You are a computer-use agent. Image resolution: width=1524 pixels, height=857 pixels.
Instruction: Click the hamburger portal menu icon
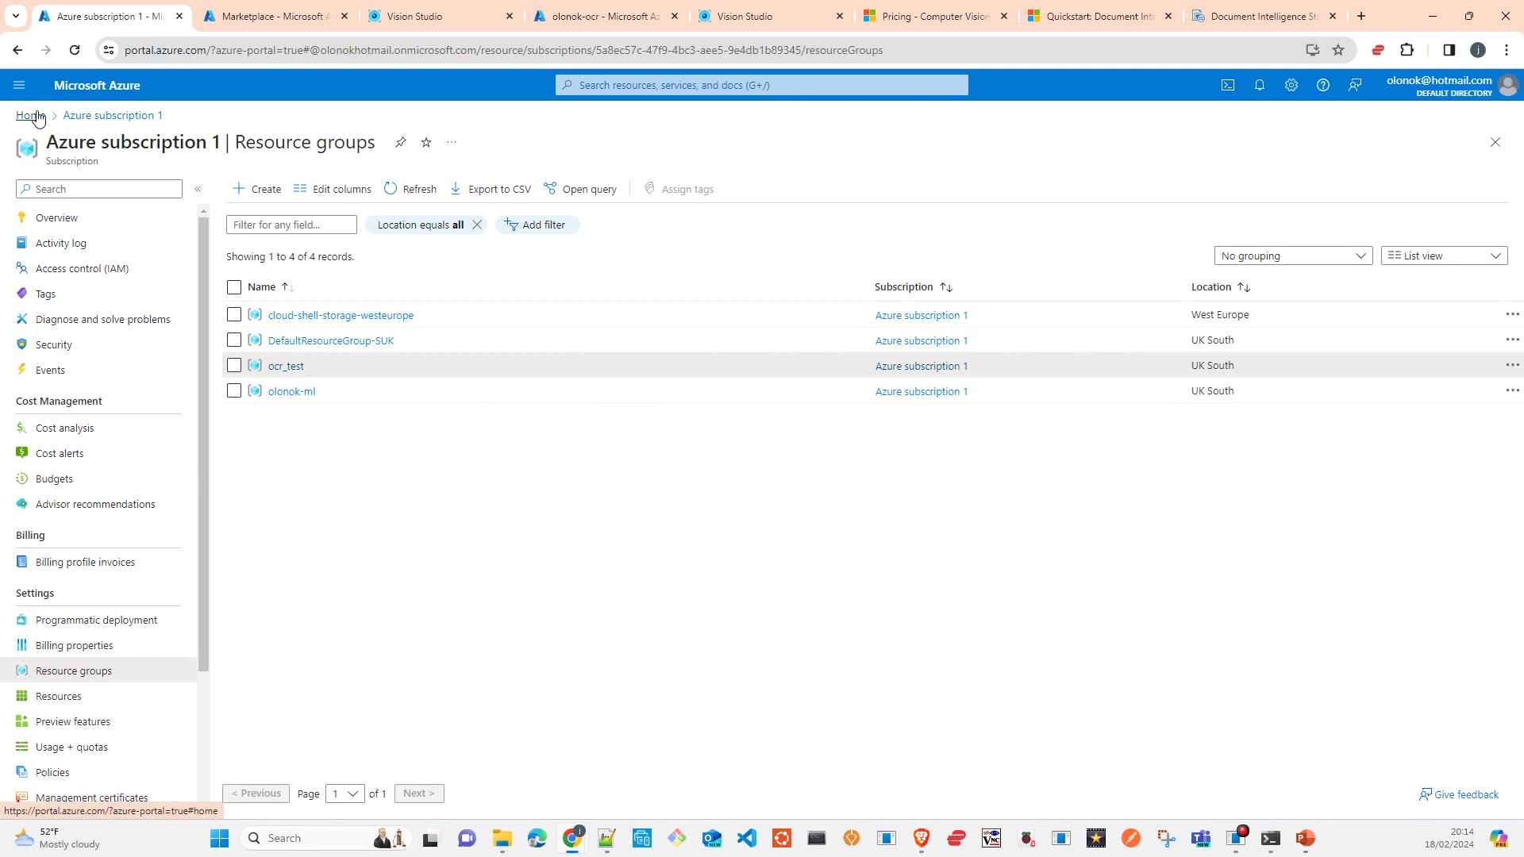pyautogui.click(x=19, y=85)
